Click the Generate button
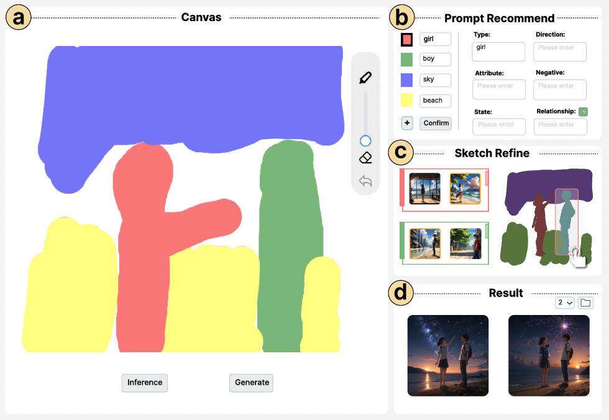Viewport: 609px width, 420px height. (x=251, y=383)
